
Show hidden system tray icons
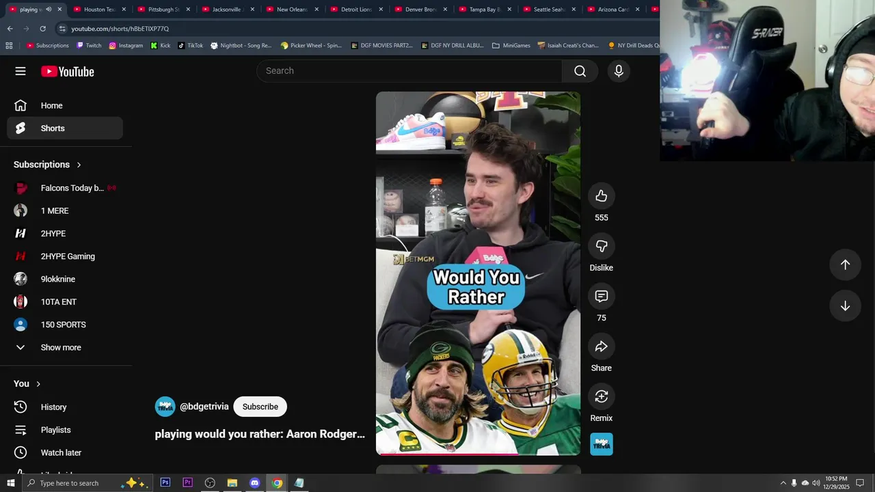click(783, 483)
